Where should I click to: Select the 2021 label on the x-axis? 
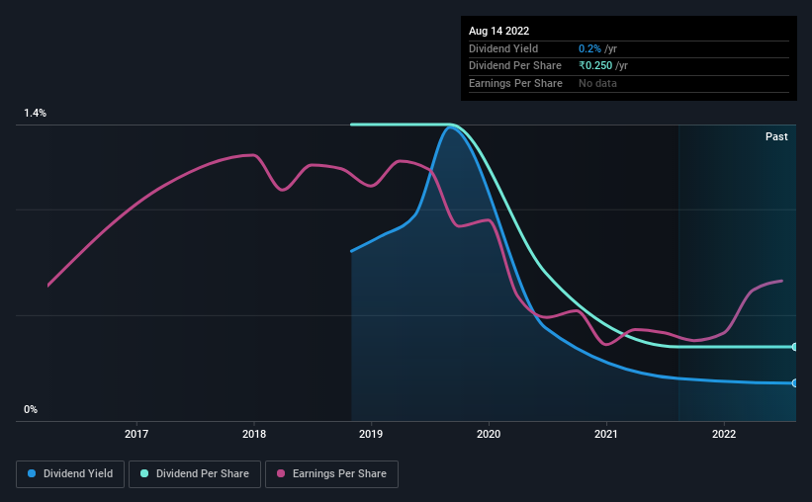point(606,434)
